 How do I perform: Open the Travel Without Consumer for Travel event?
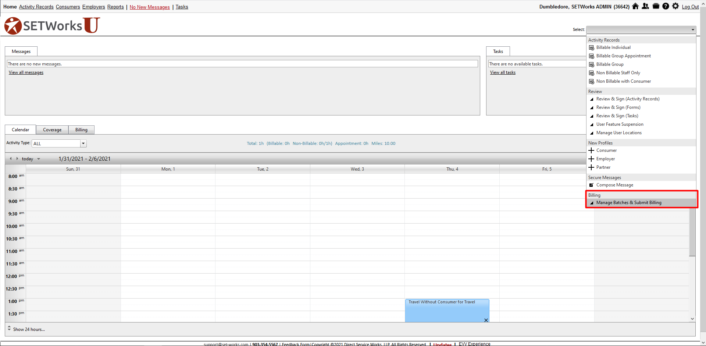click(447, 310)
